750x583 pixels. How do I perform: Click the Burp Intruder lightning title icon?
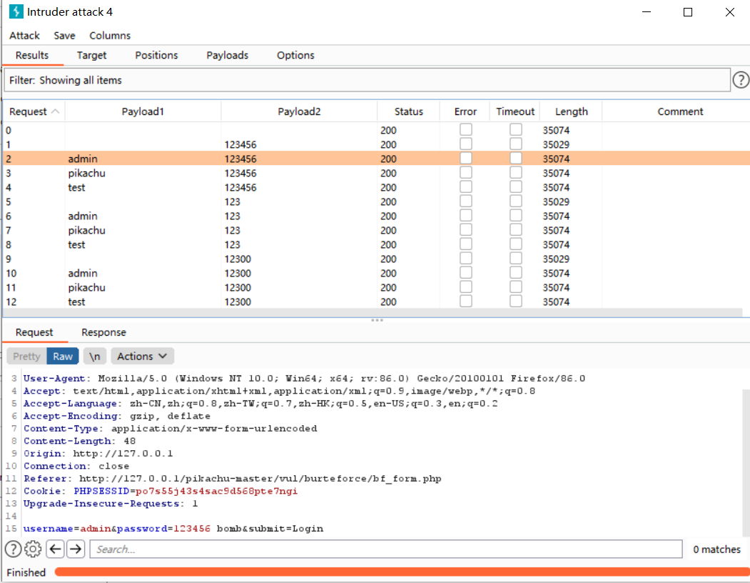(16, 11)
